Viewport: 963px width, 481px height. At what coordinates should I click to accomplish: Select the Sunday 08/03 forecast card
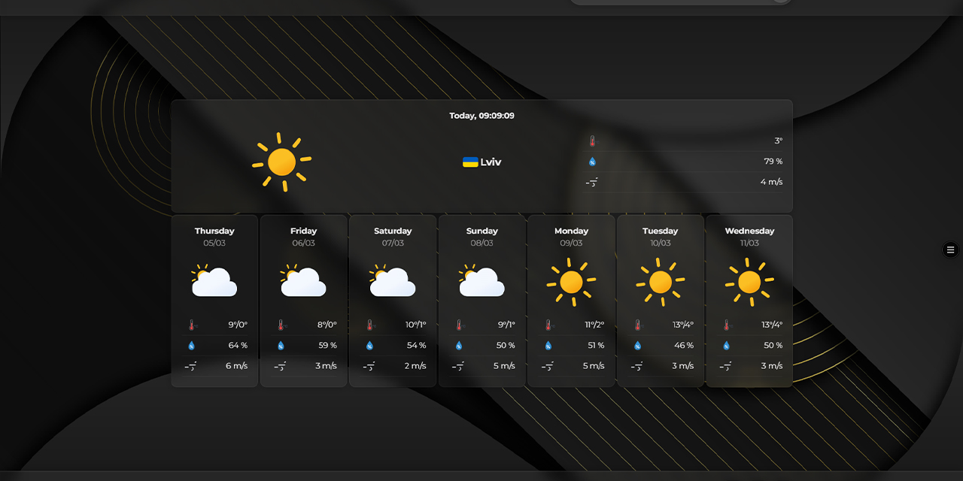(x=481, y=301)
